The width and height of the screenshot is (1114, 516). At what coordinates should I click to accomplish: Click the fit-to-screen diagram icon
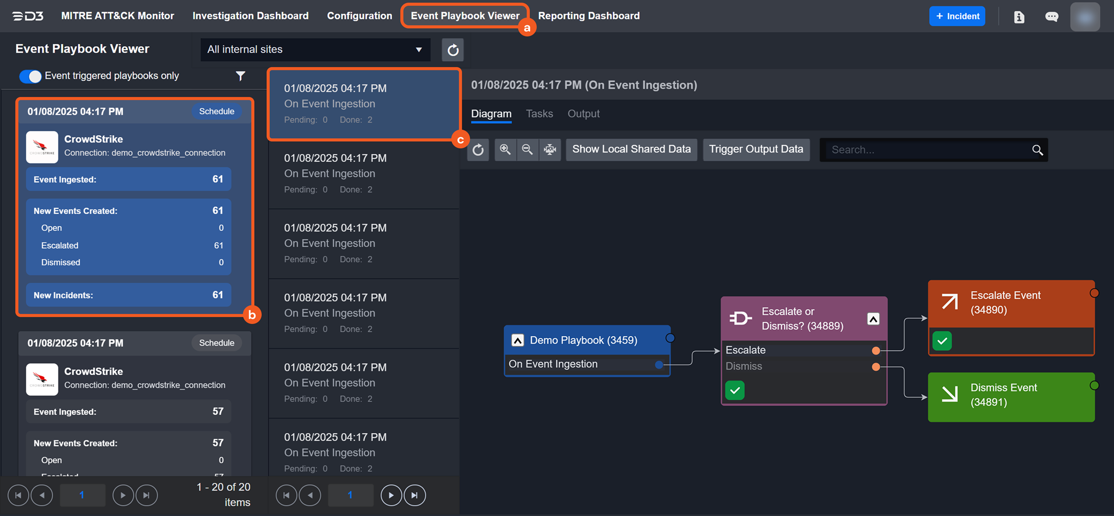[550, 150]
